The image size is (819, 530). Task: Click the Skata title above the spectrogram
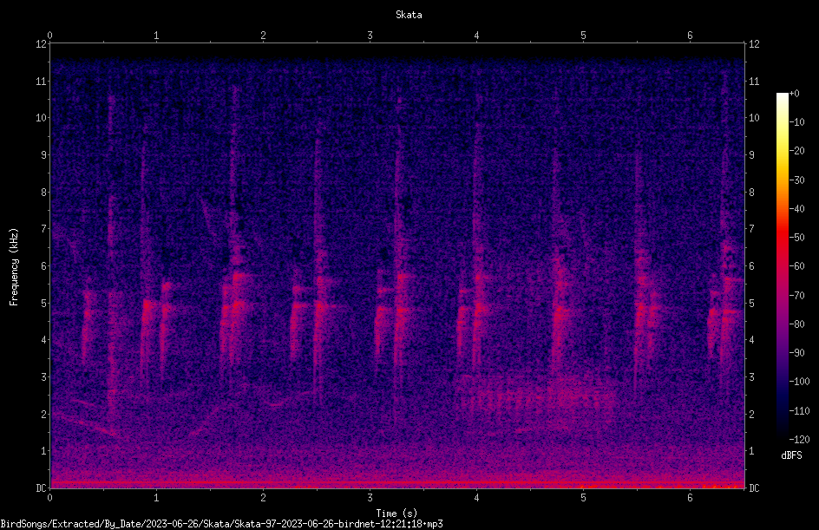(x=409, y=15)
